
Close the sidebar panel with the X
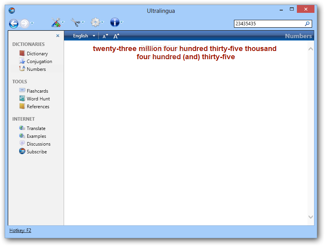[x=58, y=36]
